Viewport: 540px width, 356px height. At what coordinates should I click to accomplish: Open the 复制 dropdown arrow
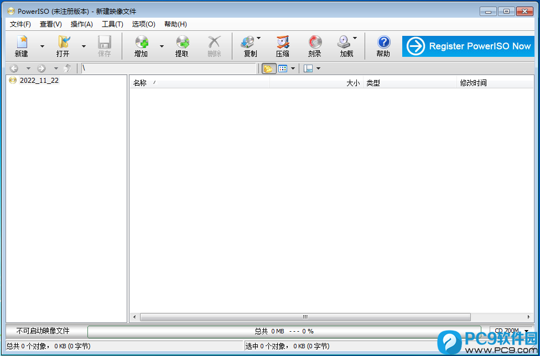pyautogui.click(x=258, y=38)
